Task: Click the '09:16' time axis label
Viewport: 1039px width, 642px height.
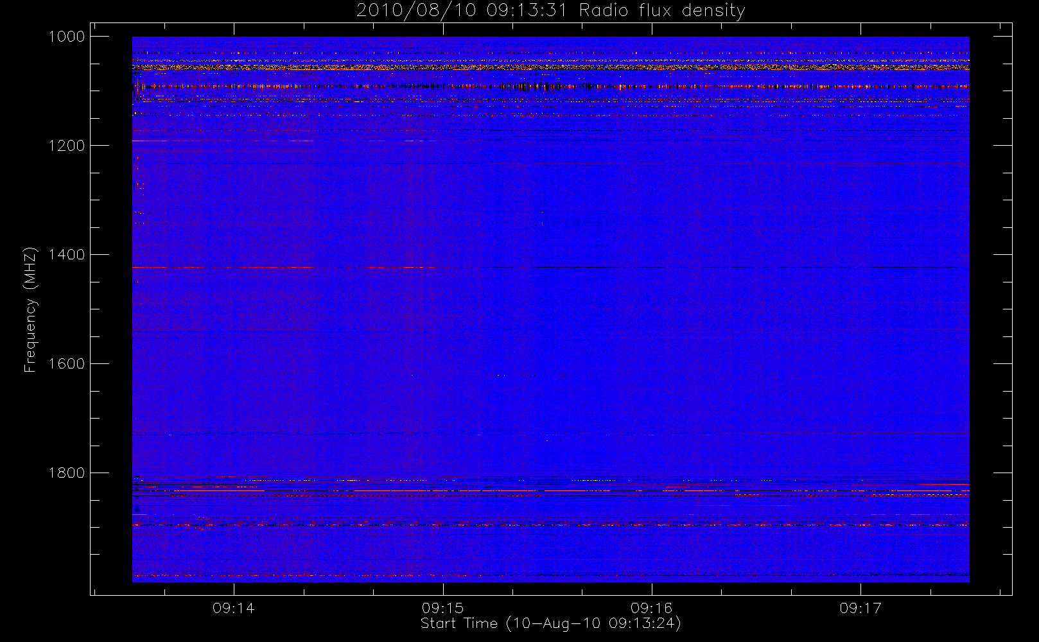Action: pos(651,608)
